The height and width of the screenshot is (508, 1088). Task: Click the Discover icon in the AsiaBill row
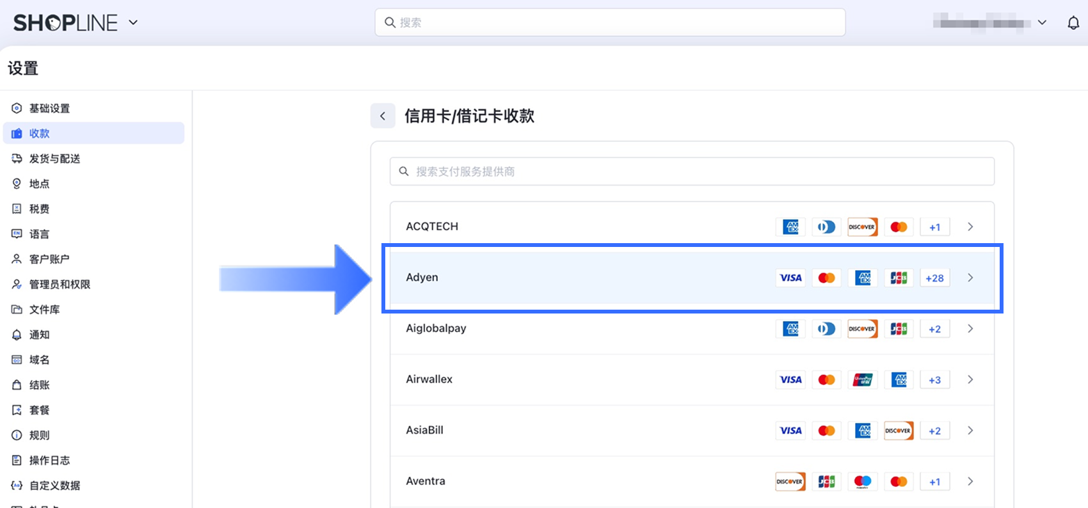(x=899, y=431)
